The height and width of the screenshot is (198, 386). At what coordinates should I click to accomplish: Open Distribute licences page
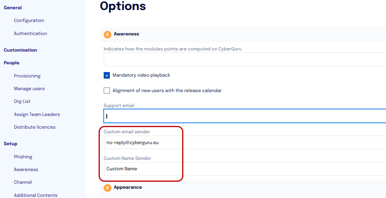[35, 127]
